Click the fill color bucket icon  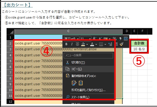[83, 44]
